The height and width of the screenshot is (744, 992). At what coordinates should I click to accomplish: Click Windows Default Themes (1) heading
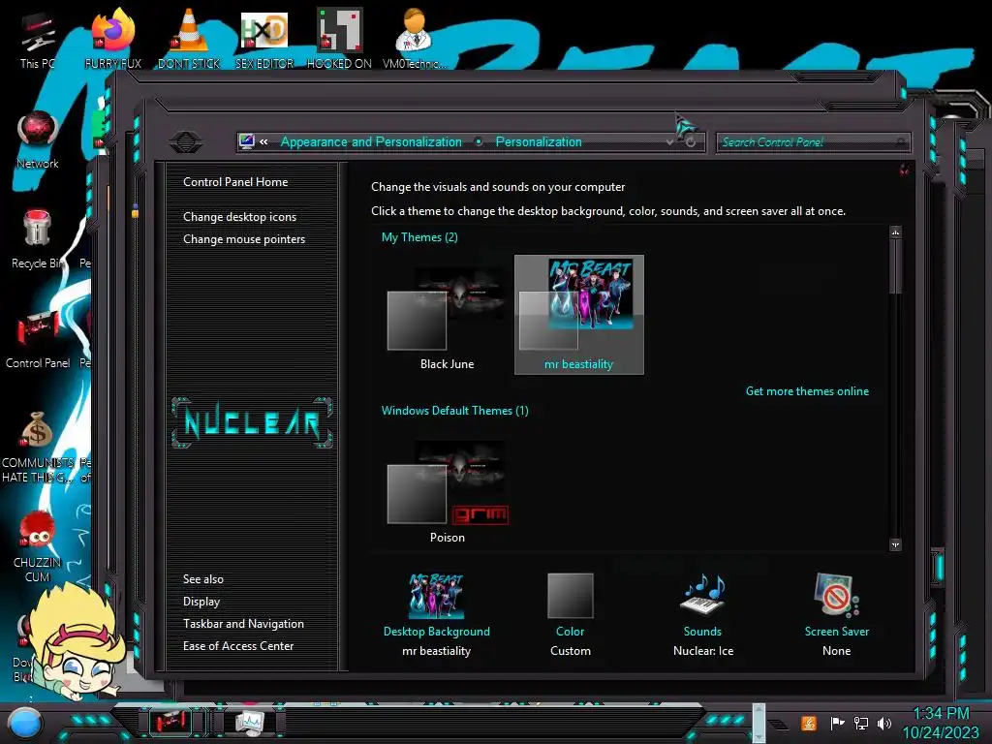tap(455, 411)
